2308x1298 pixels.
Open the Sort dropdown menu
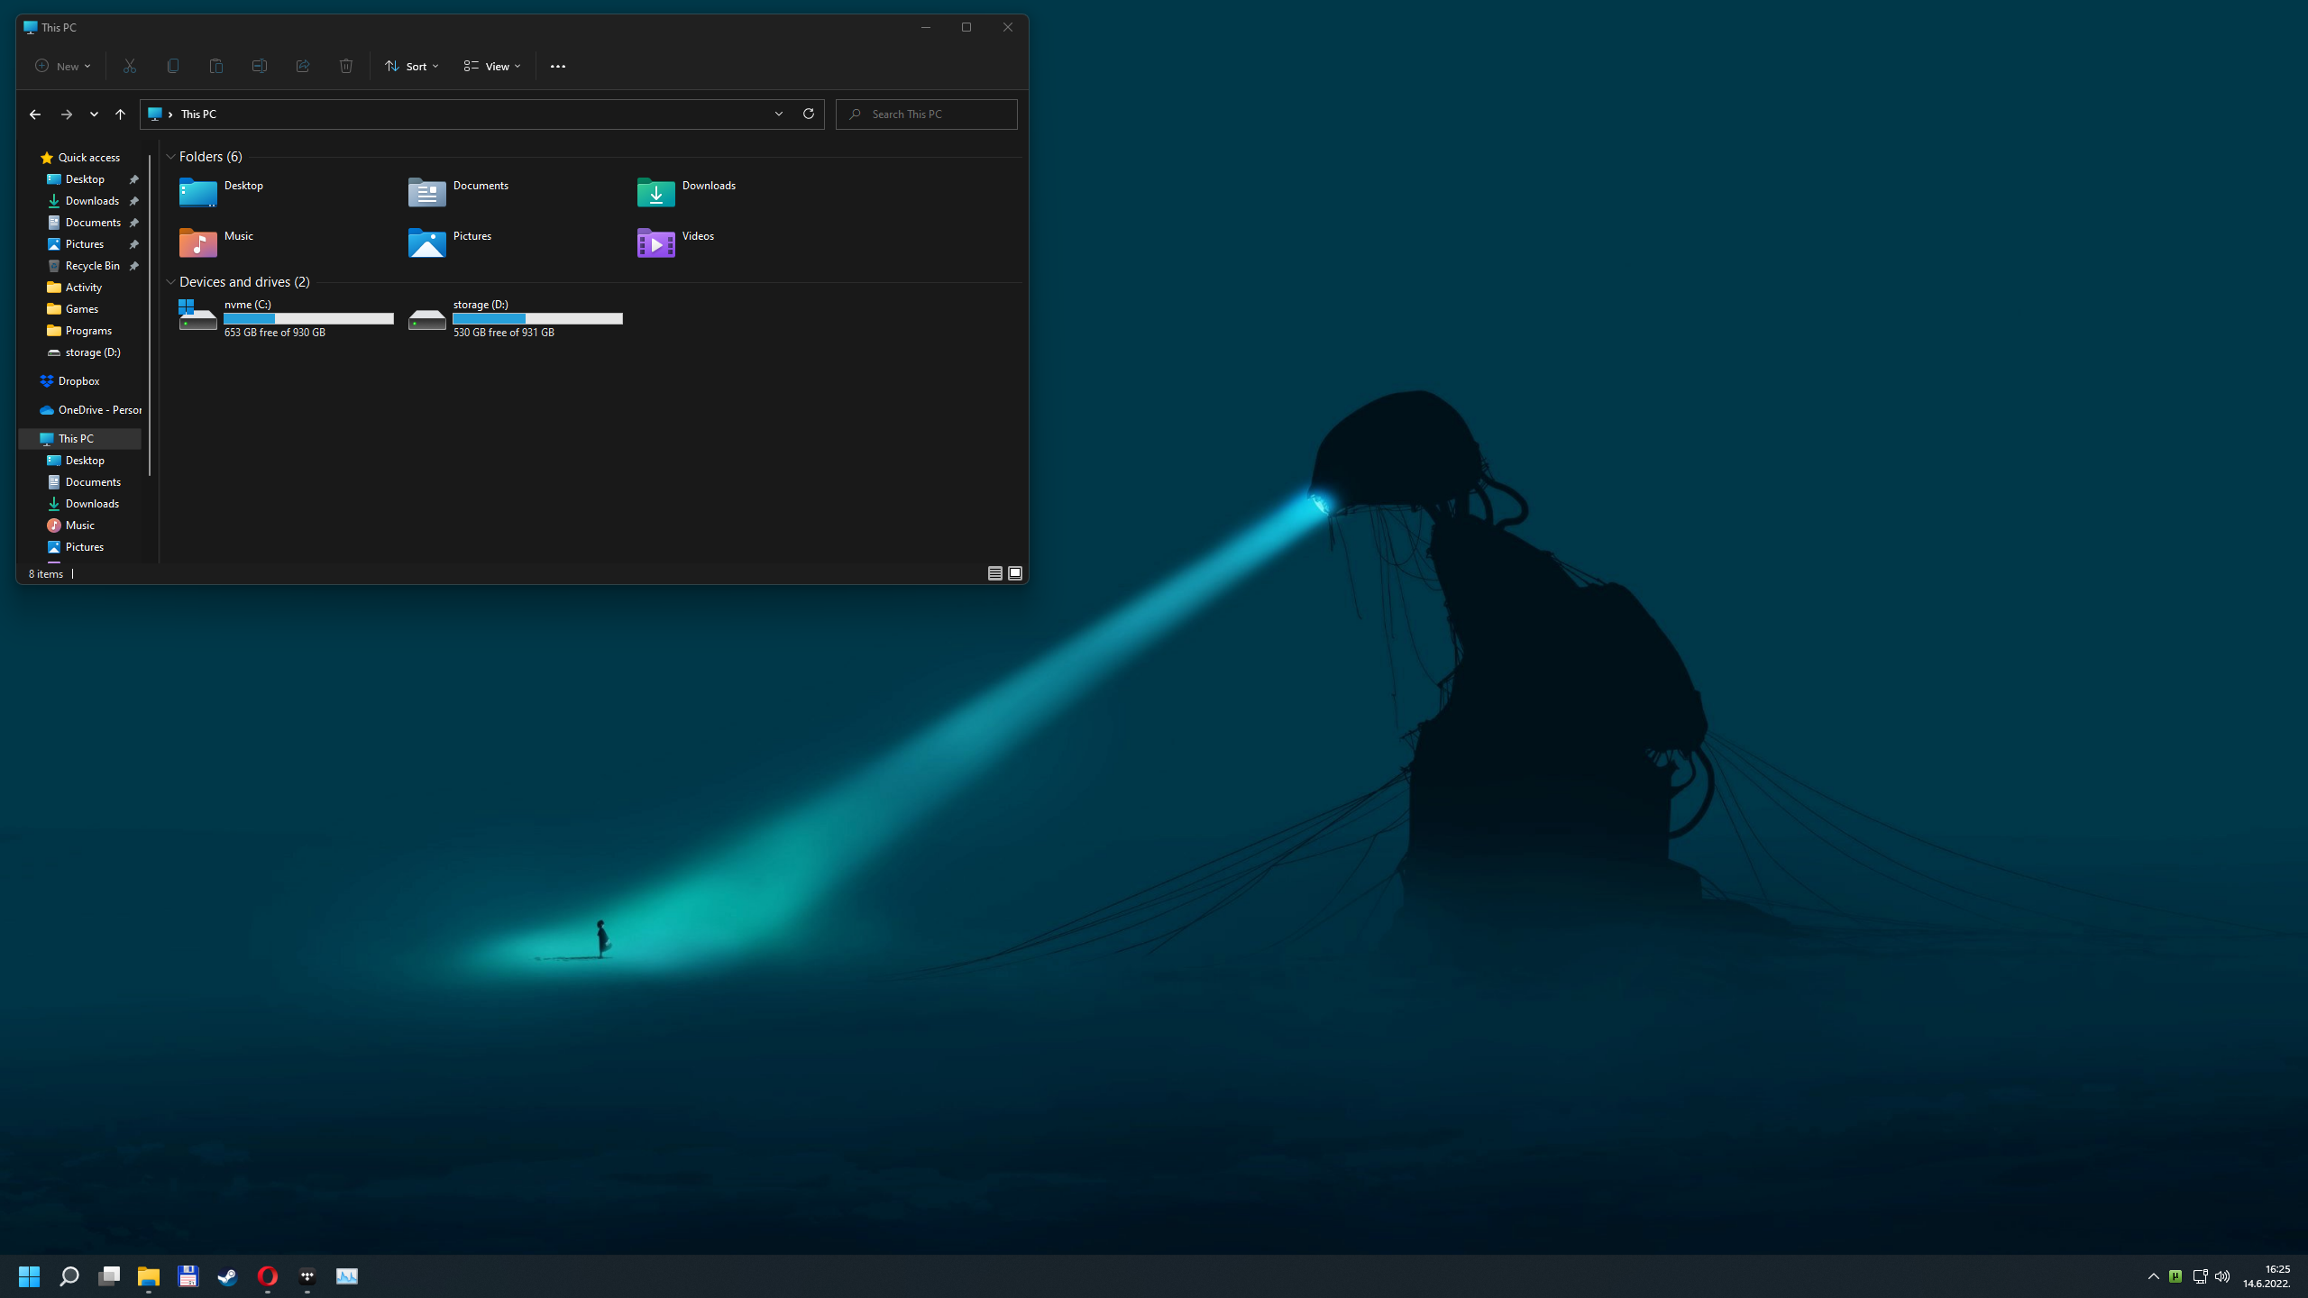(x=412, y=66)
